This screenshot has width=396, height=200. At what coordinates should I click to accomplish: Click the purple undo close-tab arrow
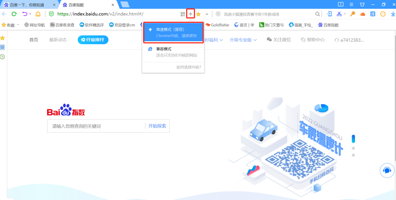coord(25,14)
